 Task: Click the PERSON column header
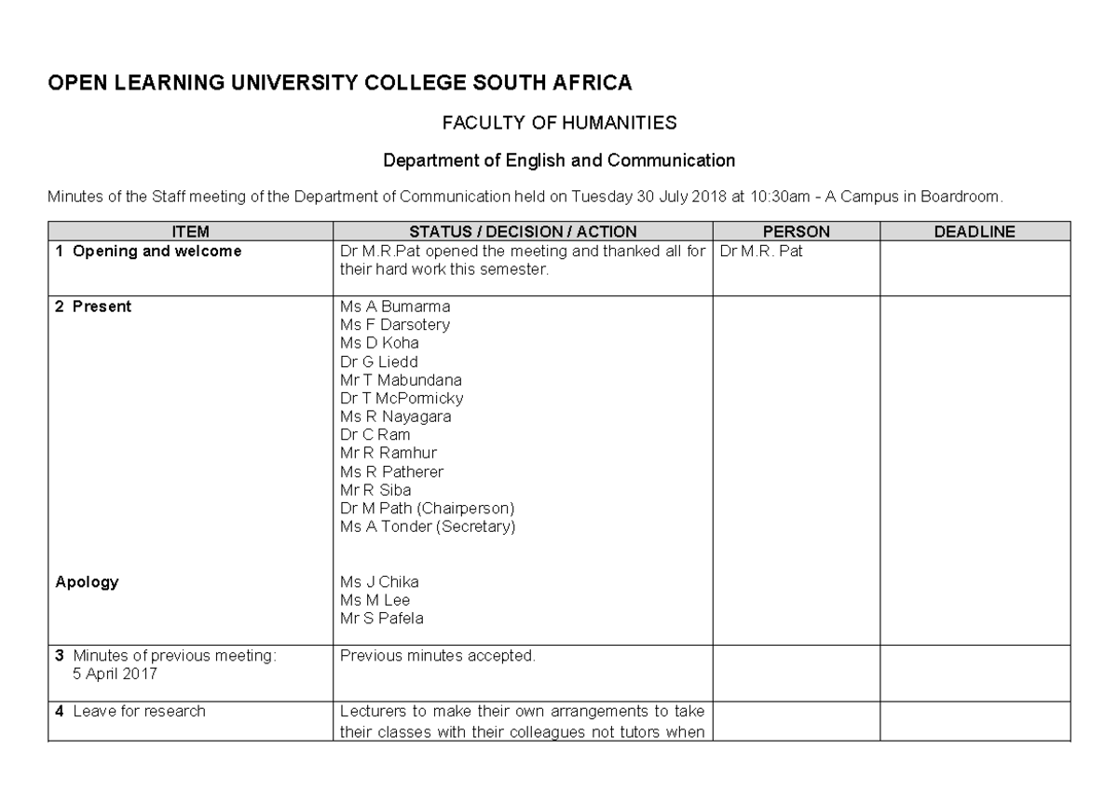pyautogui.click(x=796, y=232)
